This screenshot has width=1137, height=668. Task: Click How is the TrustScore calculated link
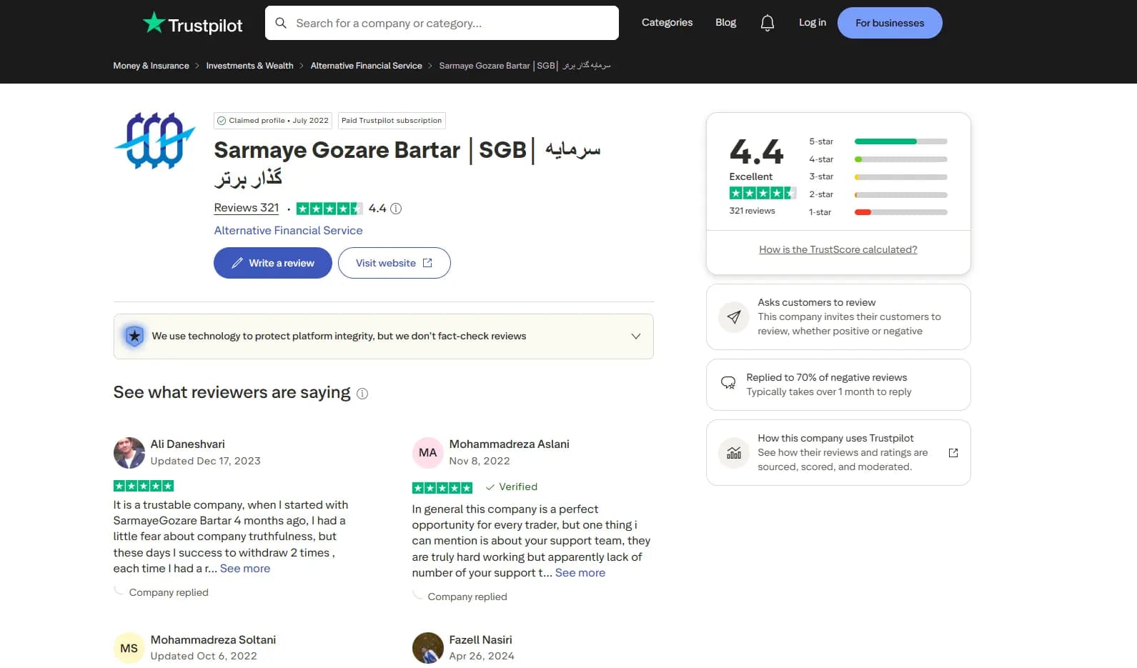tap(838, 249)
